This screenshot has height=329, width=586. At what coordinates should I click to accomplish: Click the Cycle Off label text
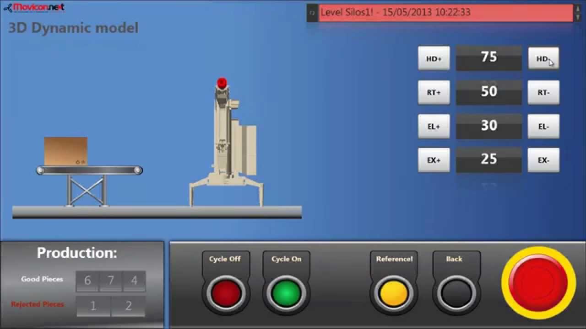tap(225, 259)
